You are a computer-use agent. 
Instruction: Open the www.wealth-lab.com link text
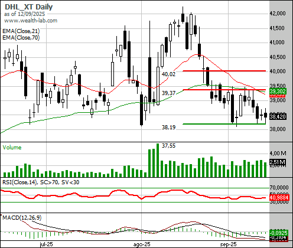point(31,21)
